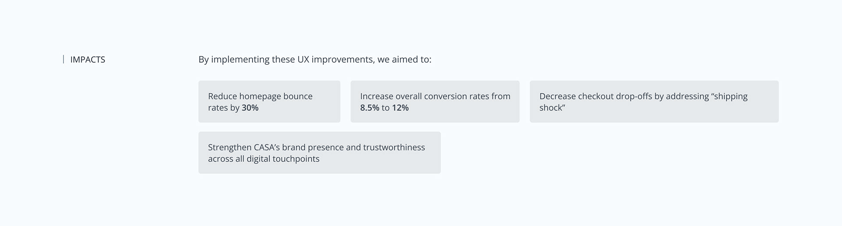Click the "By implementing these UX improvements" heading
Image resolution: width=842 pixels, height=226 pixels.
(x=314, y=59)
